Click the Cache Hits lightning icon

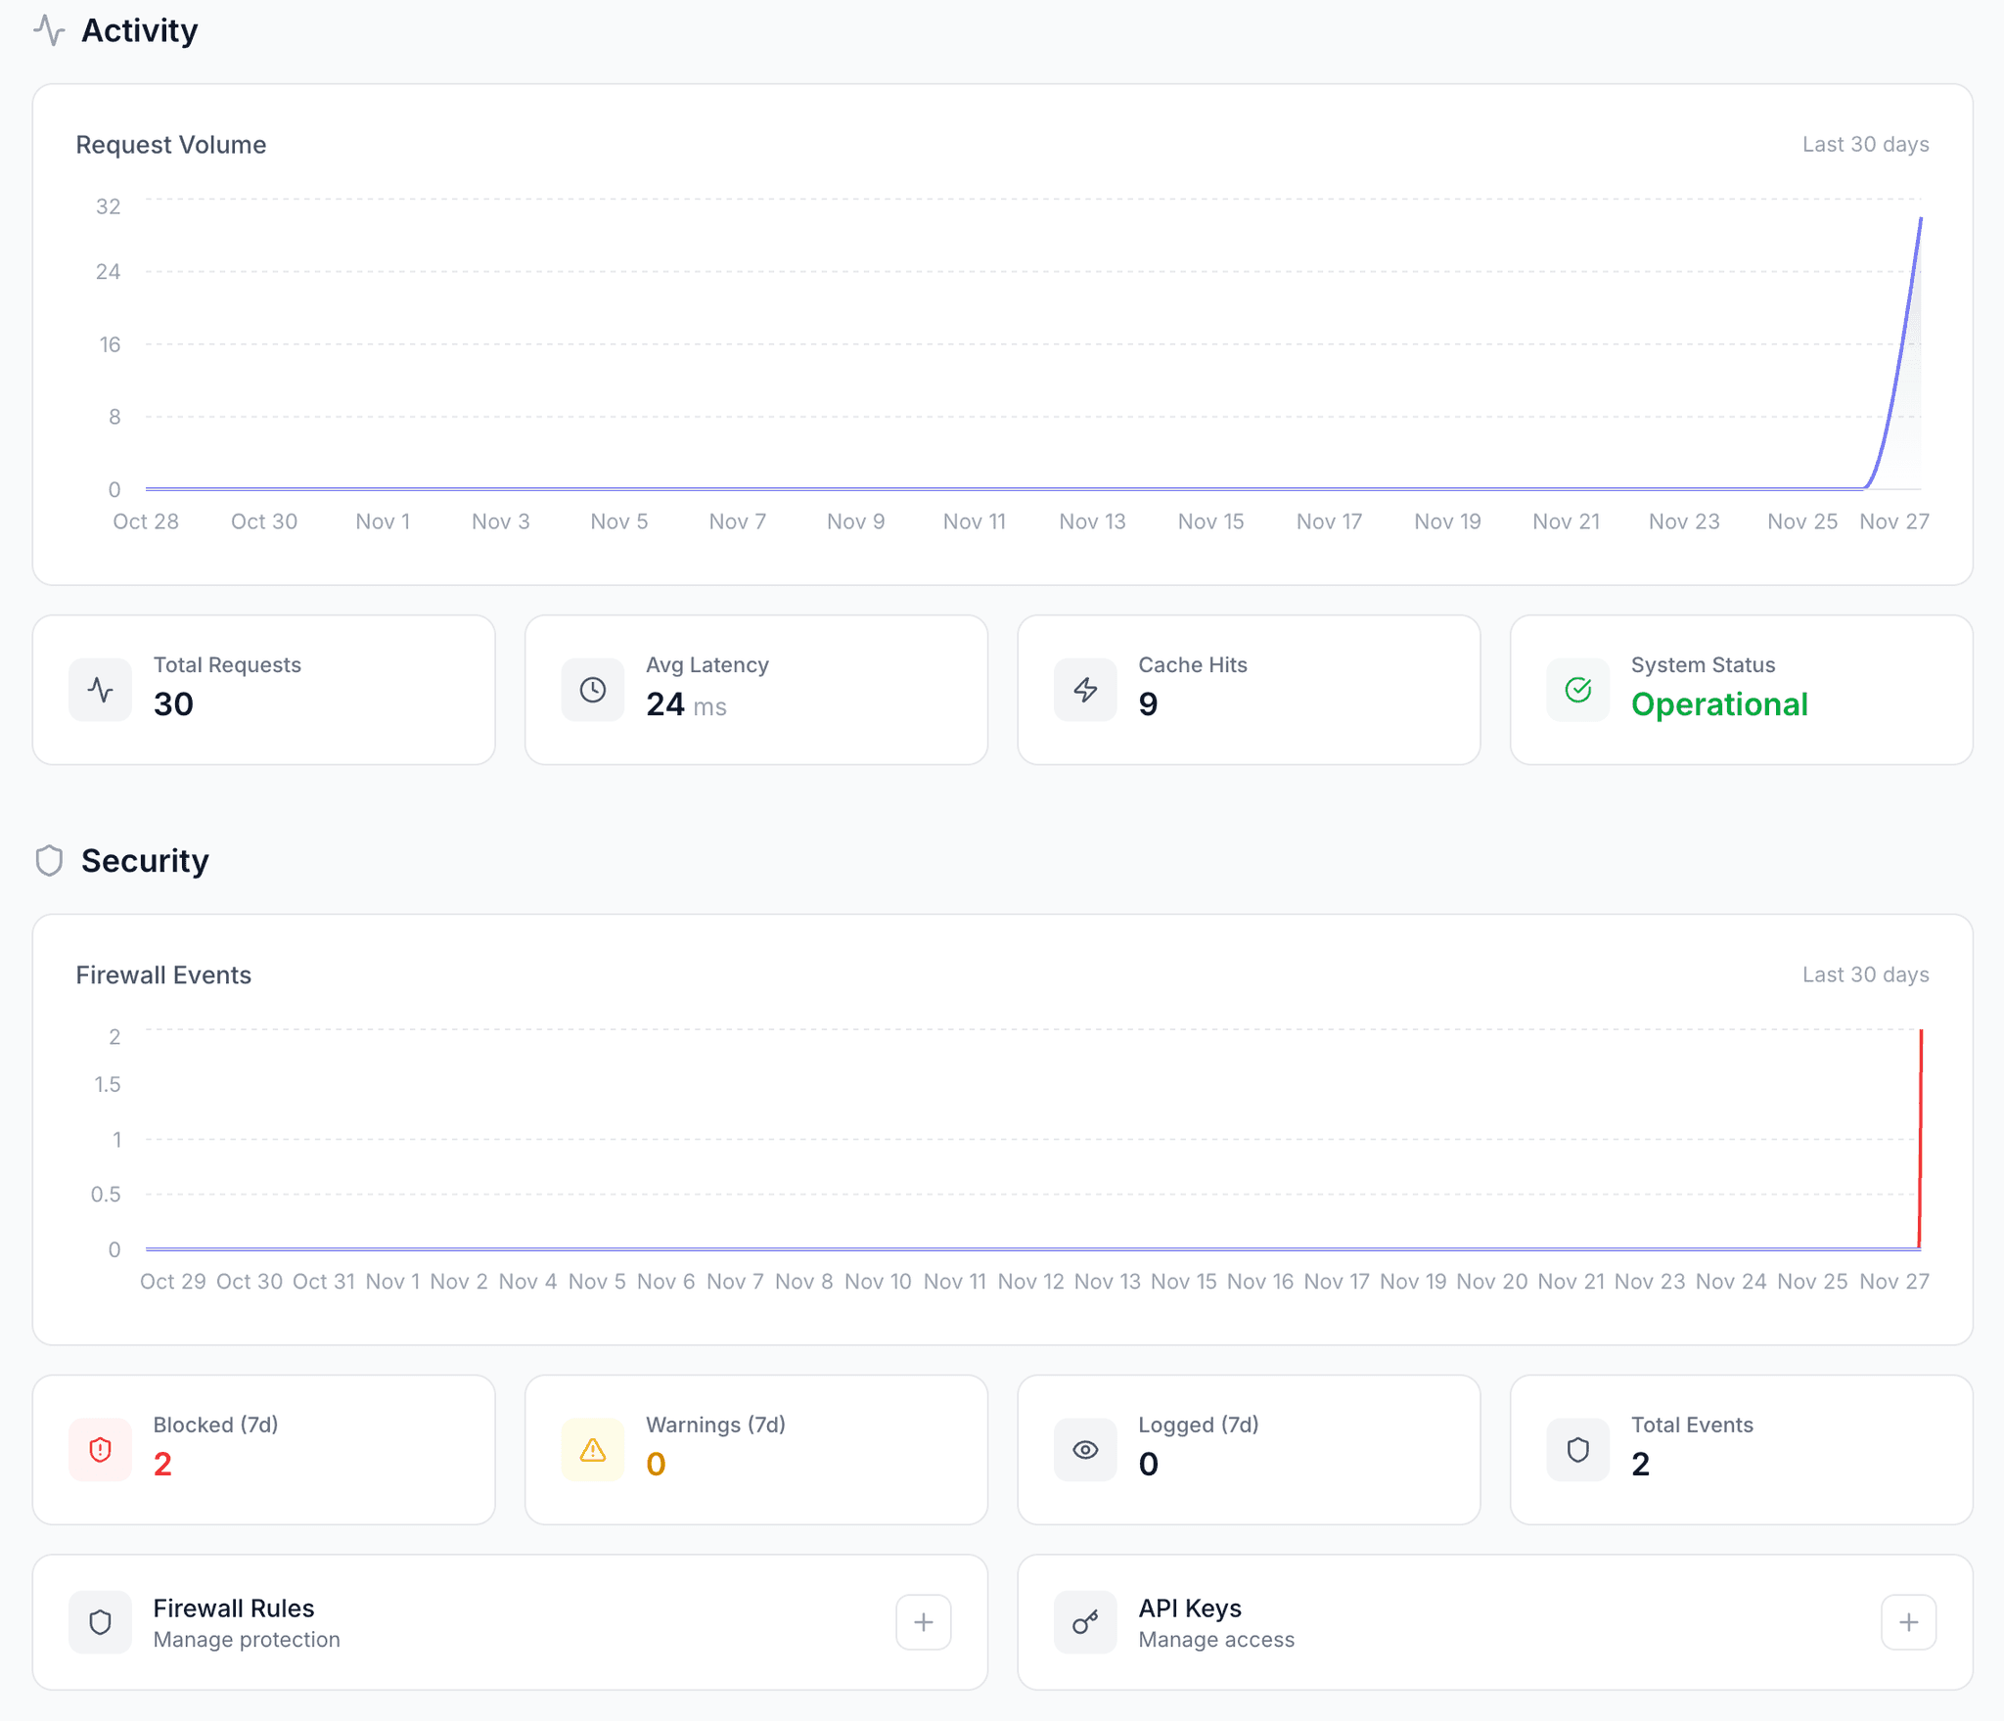[x=1085, y=690]
